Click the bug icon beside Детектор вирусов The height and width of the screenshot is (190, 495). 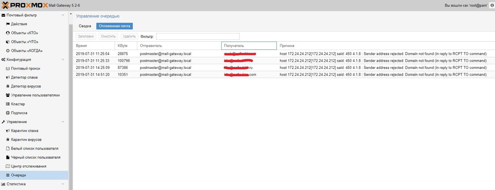coord(8,86)
